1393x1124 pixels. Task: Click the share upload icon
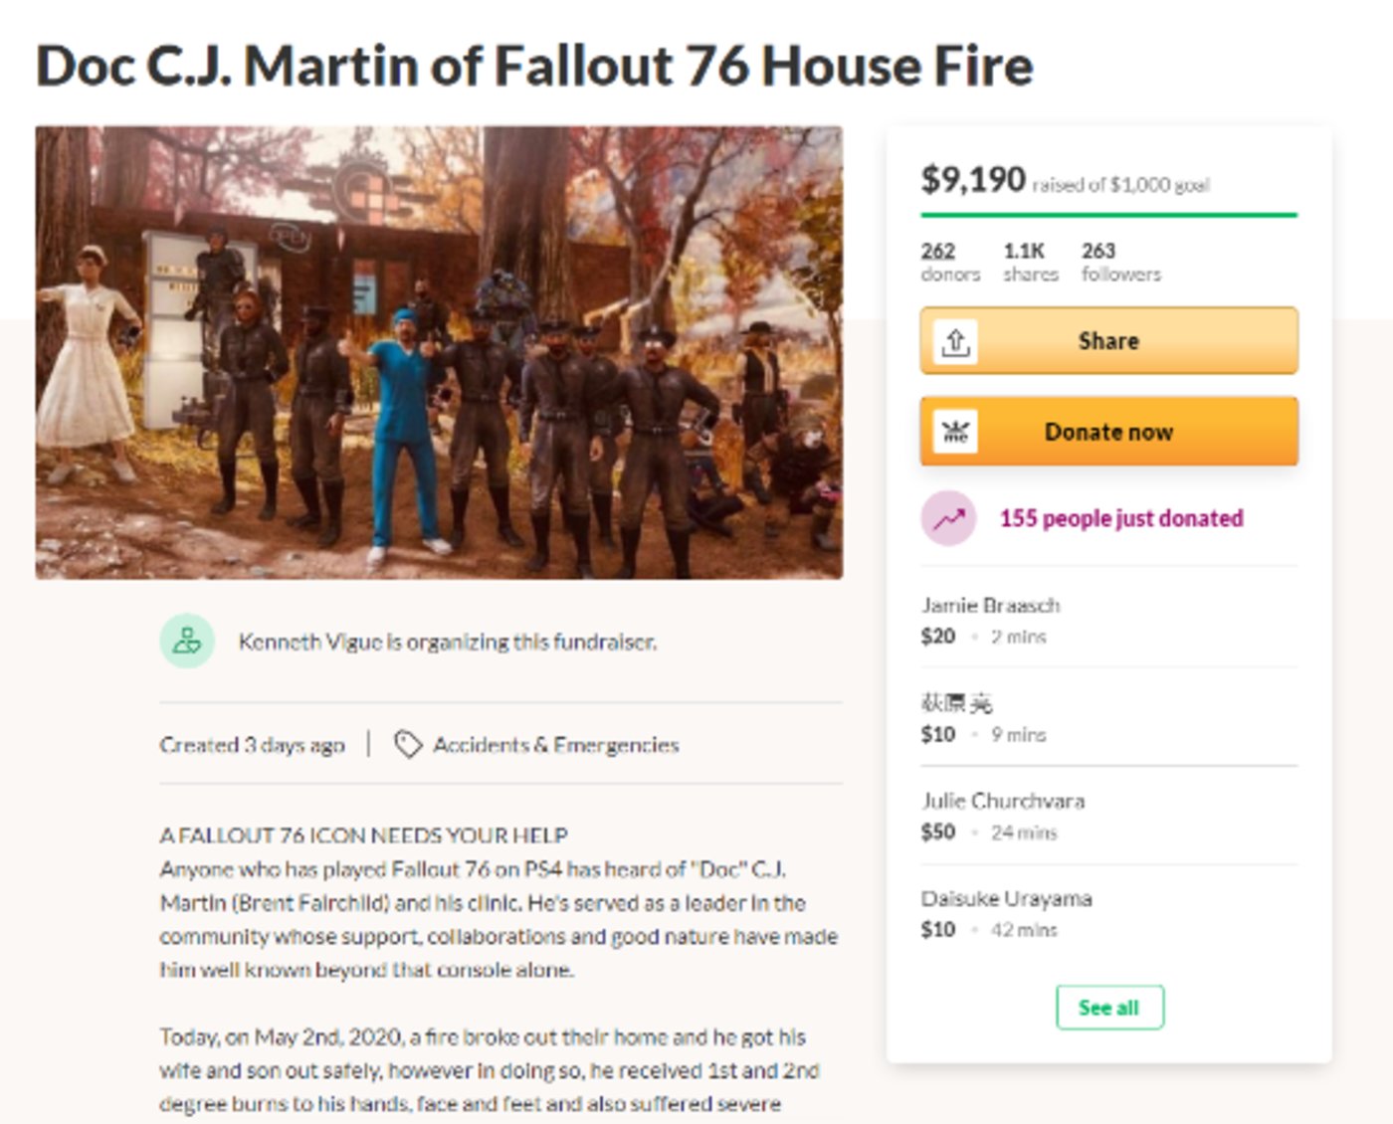(x=955, y=341)
